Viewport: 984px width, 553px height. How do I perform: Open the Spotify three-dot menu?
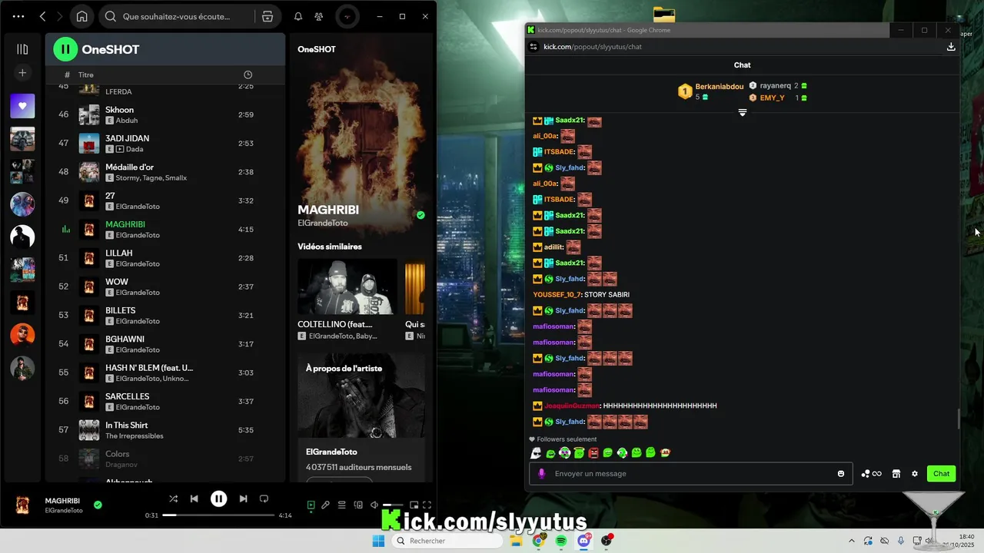(18, 16)
